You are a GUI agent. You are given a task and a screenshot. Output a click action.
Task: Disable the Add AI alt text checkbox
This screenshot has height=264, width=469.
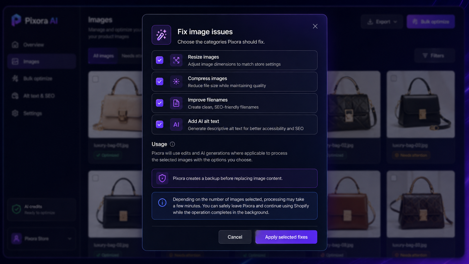(x=159, y=124)
